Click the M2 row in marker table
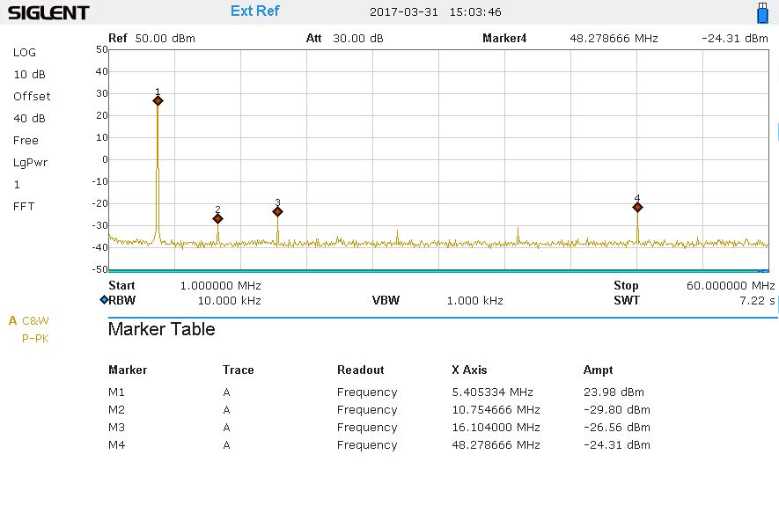 click(x=379, y=410)
